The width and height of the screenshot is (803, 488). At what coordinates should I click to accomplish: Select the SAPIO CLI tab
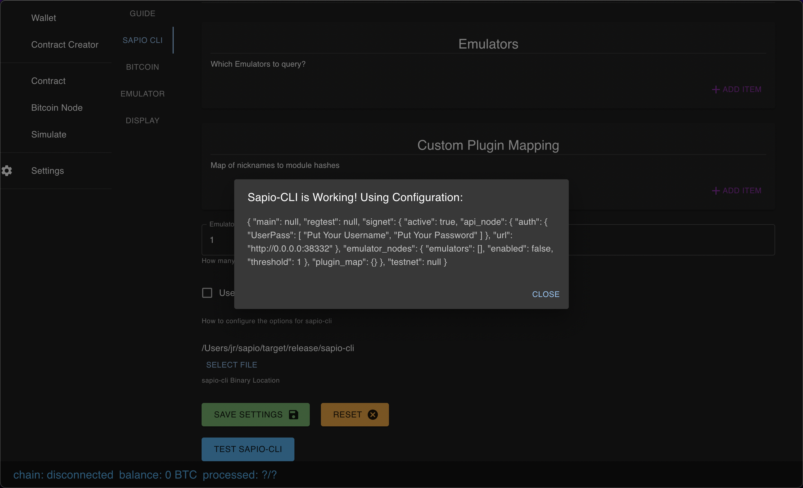point(142,40)
